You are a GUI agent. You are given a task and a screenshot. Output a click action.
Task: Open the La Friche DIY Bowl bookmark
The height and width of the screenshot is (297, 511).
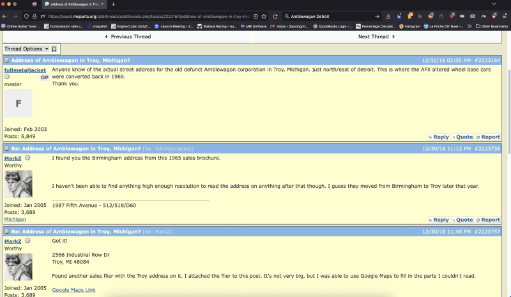pos(444,26)
